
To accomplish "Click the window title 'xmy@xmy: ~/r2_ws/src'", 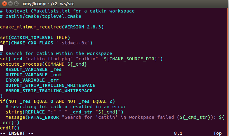I will (48, 4).
